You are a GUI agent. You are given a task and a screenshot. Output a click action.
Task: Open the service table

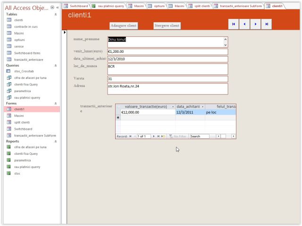click(19, 46)
